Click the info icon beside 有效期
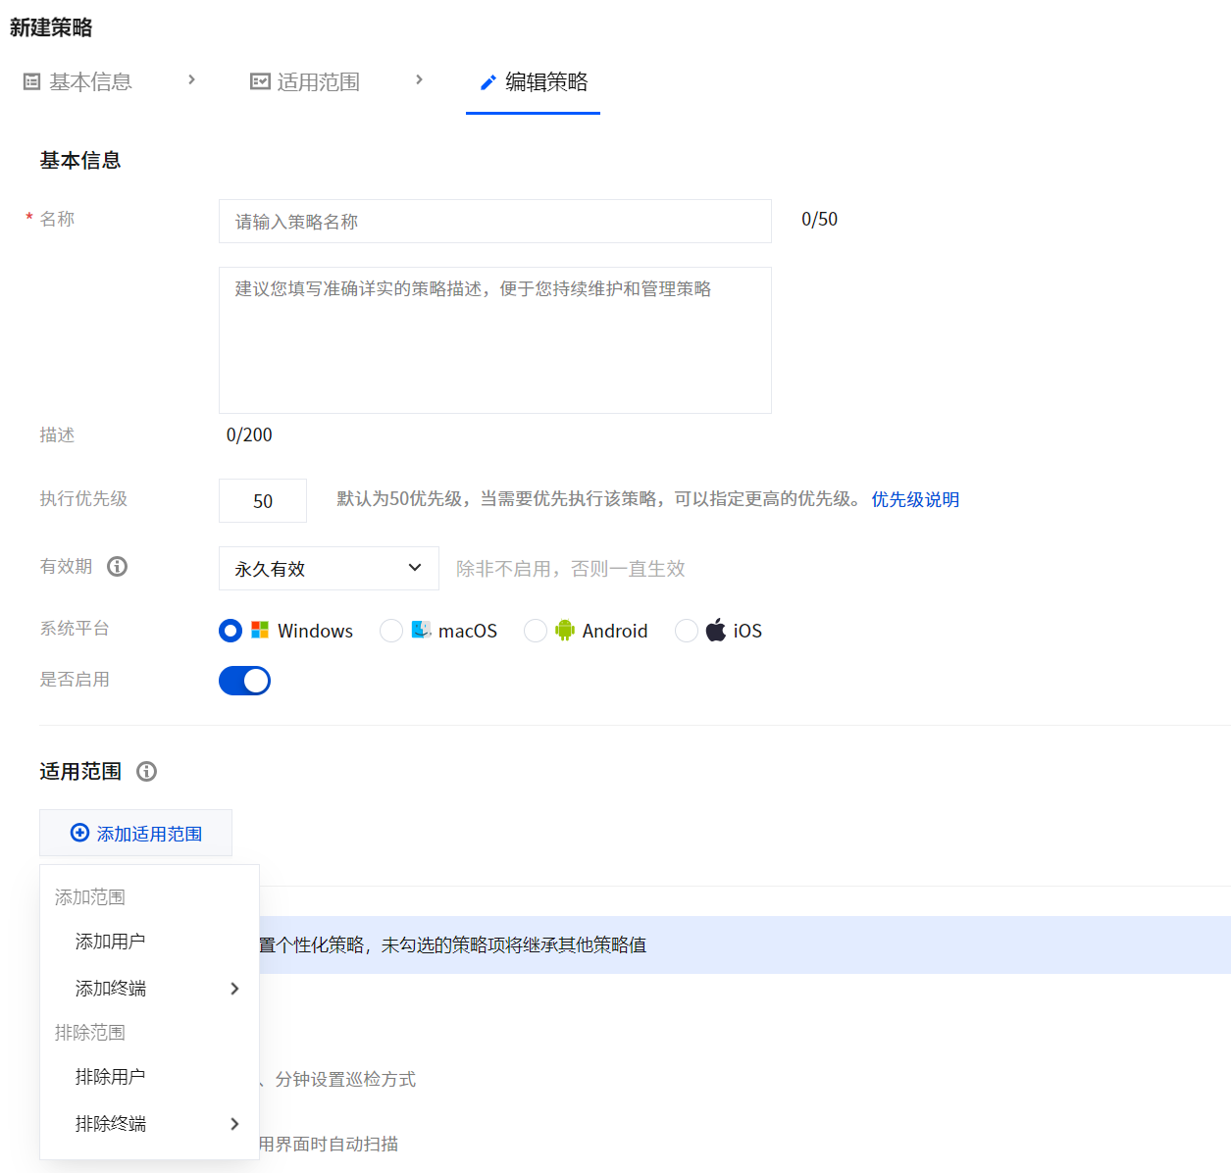Viewport: 1231px width, 1173px height. (118, 567)
